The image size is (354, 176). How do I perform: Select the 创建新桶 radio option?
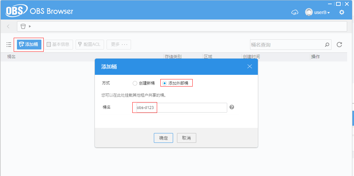point(135,83)
